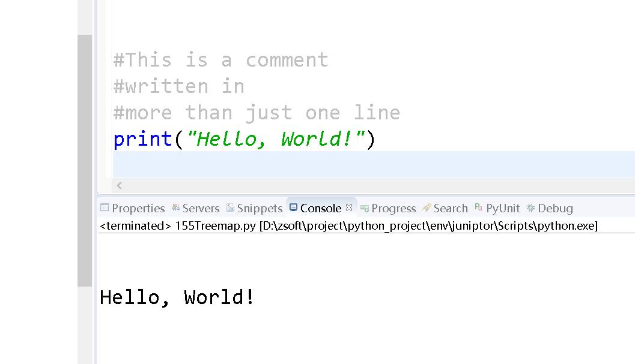Place cursor on the print statement line

(240, 139)
